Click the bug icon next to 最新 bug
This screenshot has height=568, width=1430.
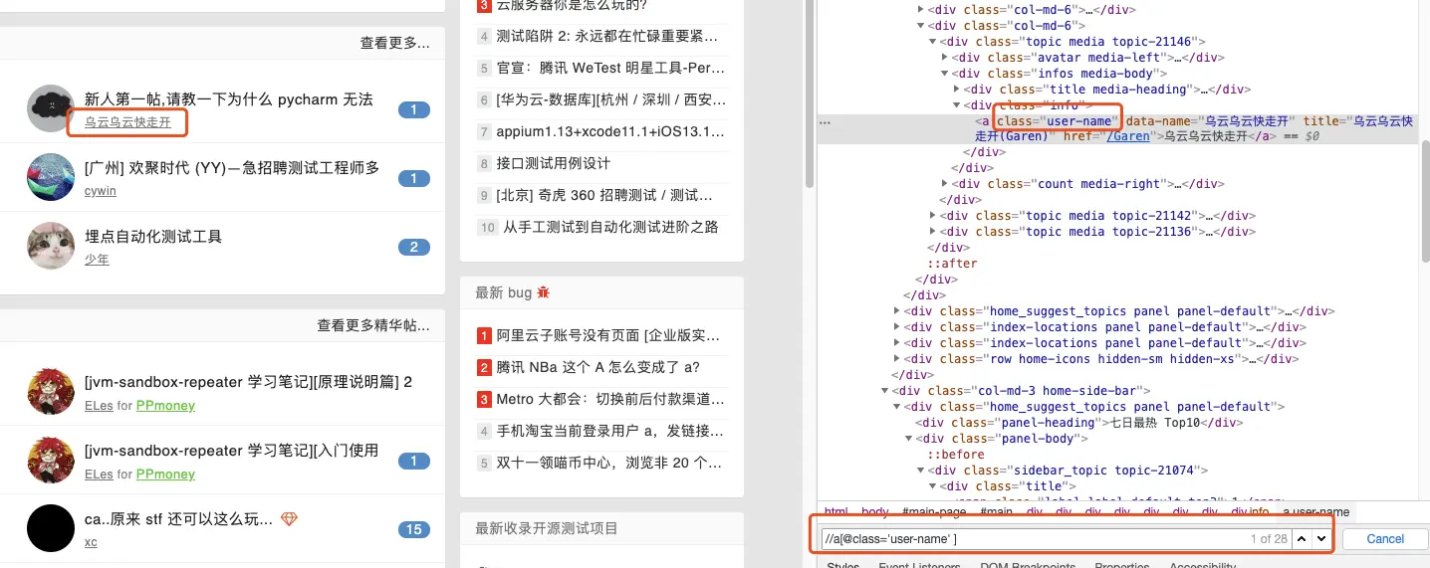(x=543, y=292)
